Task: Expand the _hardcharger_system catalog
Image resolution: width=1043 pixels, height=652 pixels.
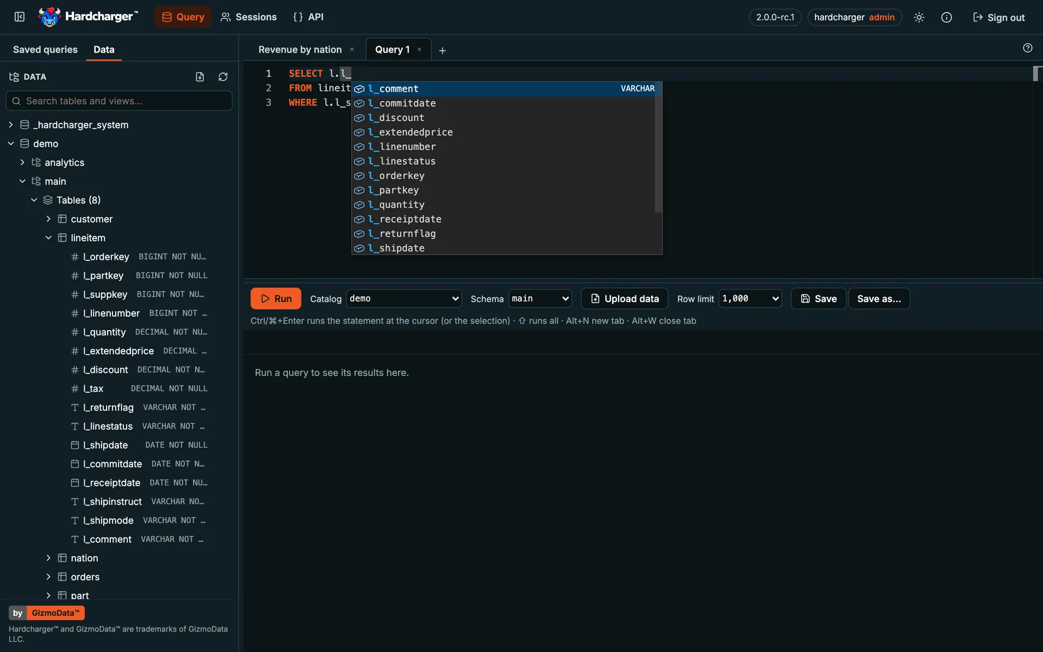Action: pos(11,124)
